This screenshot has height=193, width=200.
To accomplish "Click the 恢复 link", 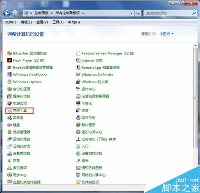I will pyautogui.click(x=85, y=111).
